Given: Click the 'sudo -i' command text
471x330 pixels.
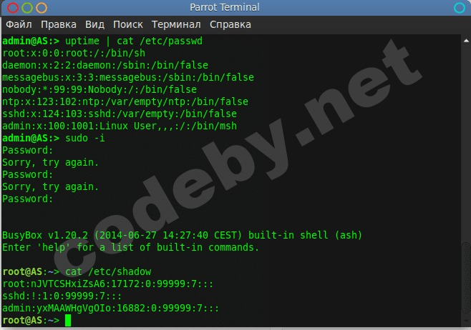Looking at the screenshot, I should point(85,138).
